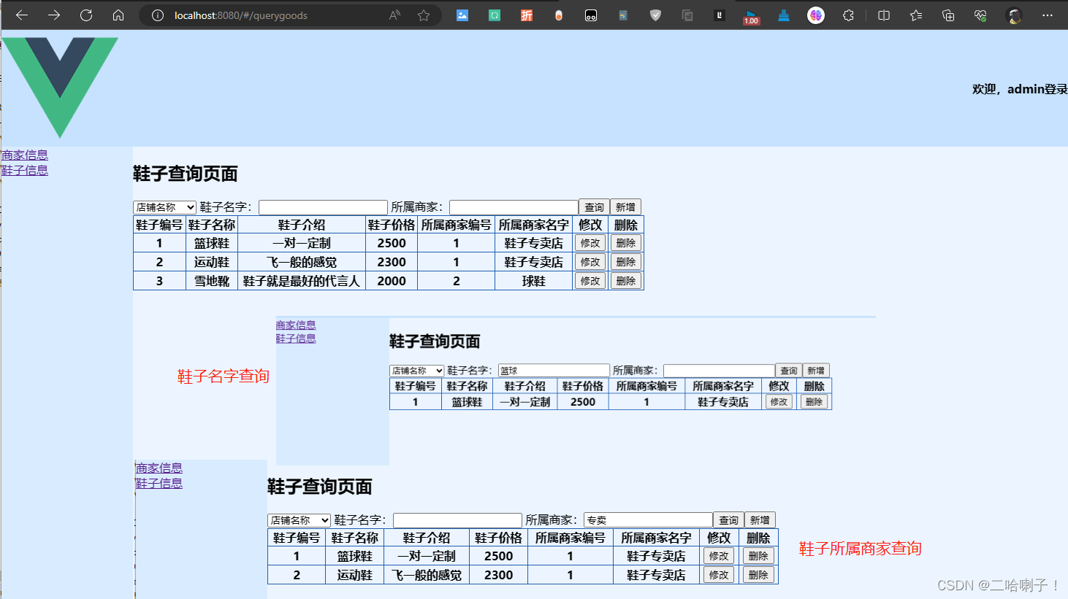Viewport: 1068px width, 599px height.
Task: Open the white robot-face extension
Action: tap(591, 15)
